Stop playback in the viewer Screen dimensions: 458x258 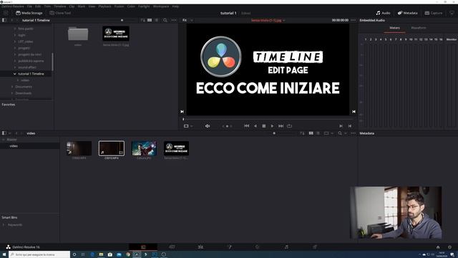pos(264,126)
